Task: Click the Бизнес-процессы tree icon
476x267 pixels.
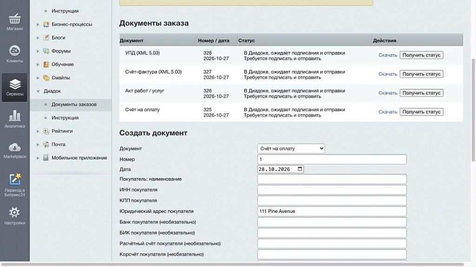Action: click(46, 24)
